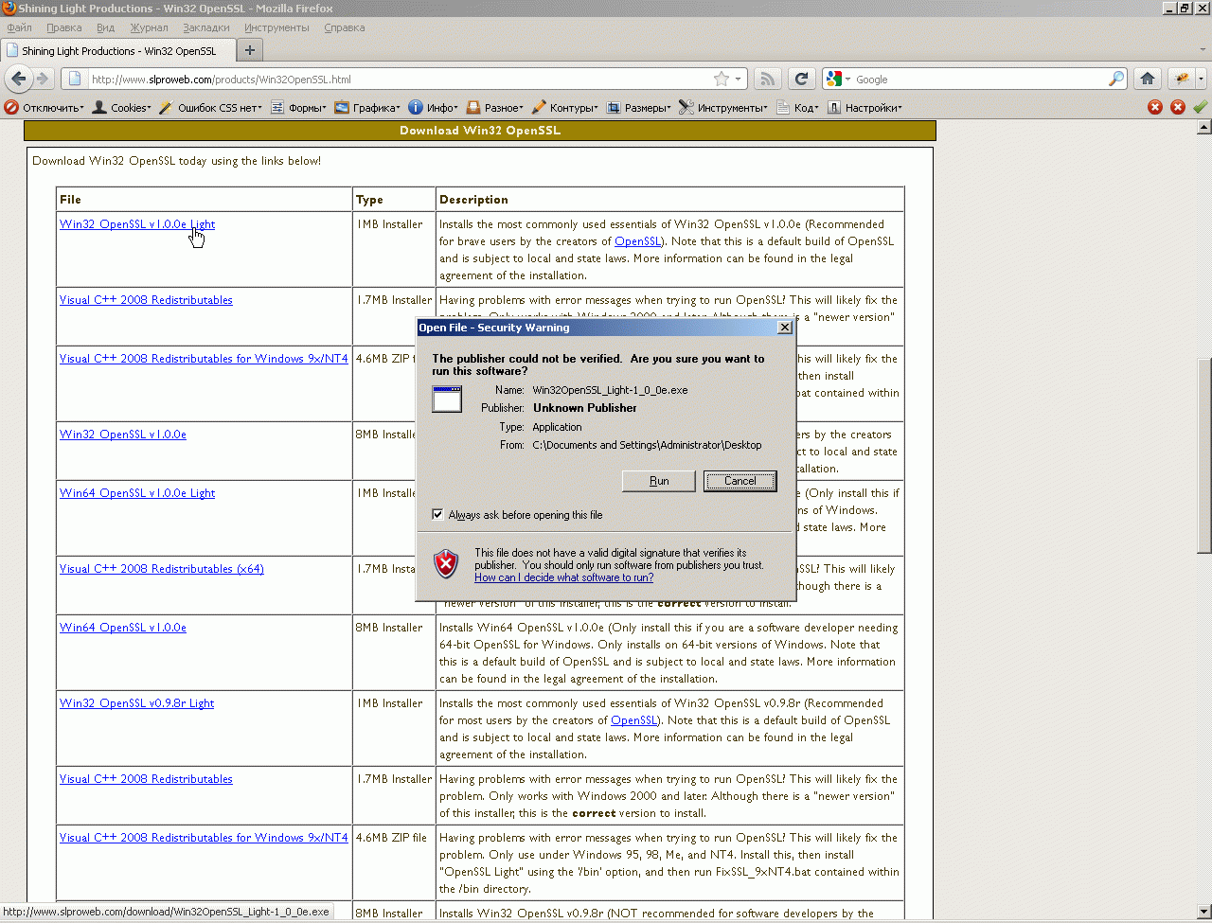
Task: Click the page identity icon in address bar
Action: 74,80
